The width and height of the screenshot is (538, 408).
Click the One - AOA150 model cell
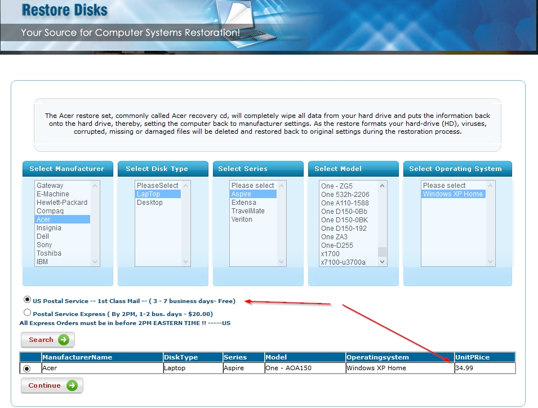click(305, 368)
